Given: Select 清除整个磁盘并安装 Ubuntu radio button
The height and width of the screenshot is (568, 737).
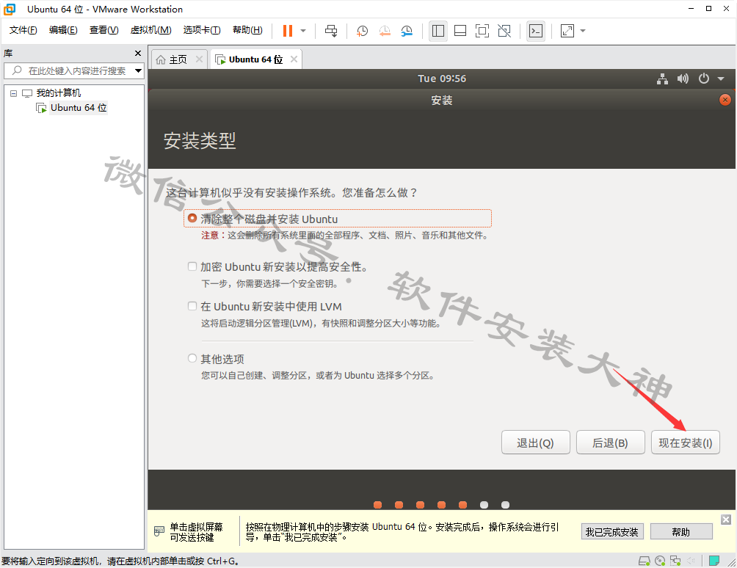Looking at the screenshot, I should coord(192,218).
